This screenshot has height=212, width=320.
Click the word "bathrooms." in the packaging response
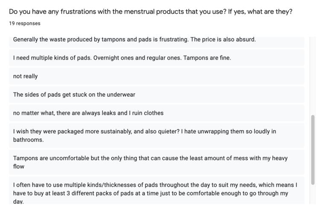pyautogui.click(x=29, y=140)
